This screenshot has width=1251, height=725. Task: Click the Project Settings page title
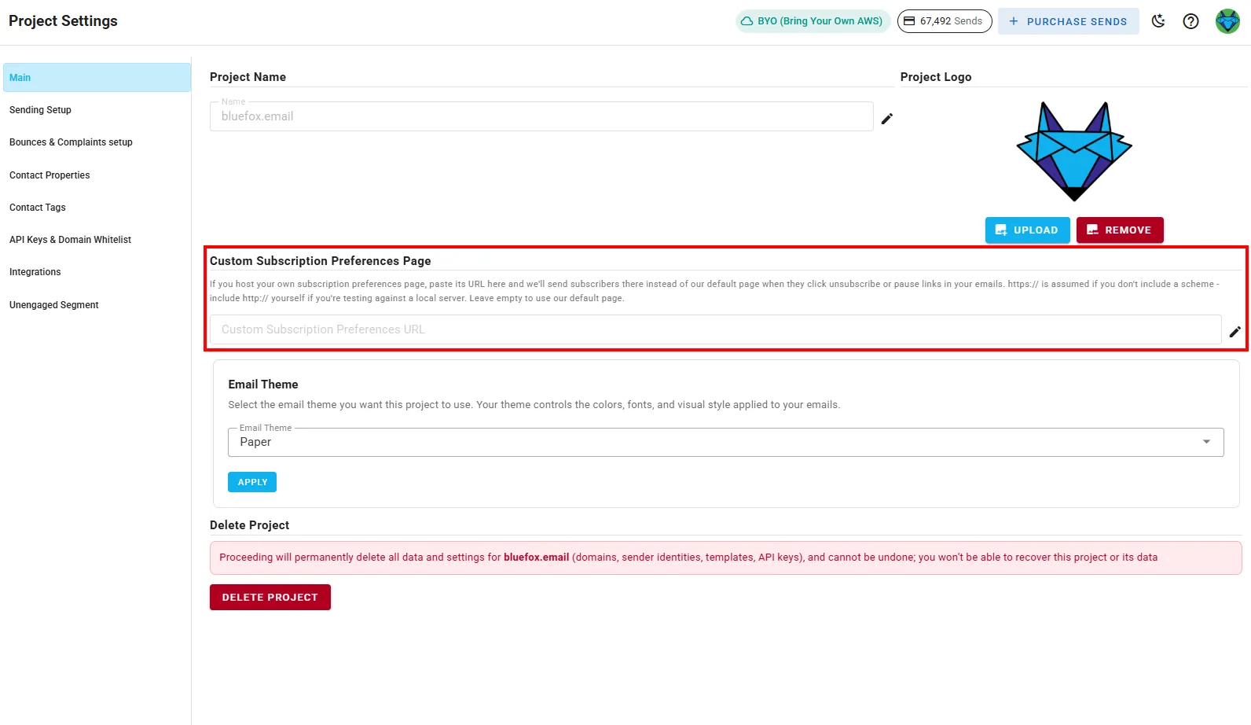(64, 21)
